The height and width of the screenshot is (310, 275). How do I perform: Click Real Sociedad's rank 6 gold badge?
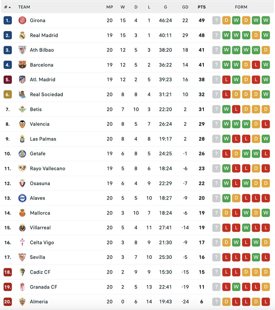(x=8, y=95)
